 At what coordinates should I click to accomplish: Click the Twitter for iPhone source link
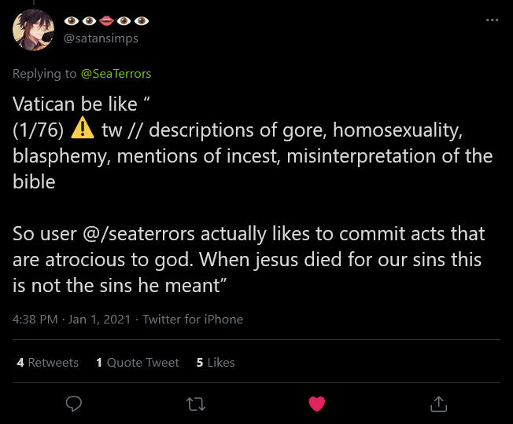click(x=193, y=319)
